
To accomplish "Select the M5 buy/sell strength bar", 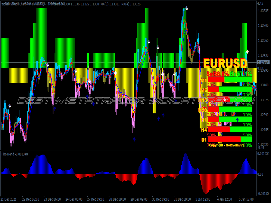I will [230, 90].
